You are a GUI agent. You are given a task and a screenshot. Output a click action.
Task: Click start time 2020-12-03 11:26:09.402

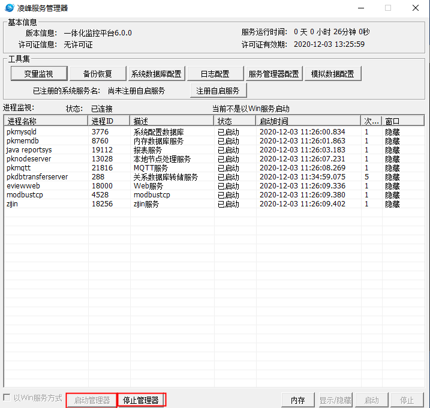(x=302, y=204)
